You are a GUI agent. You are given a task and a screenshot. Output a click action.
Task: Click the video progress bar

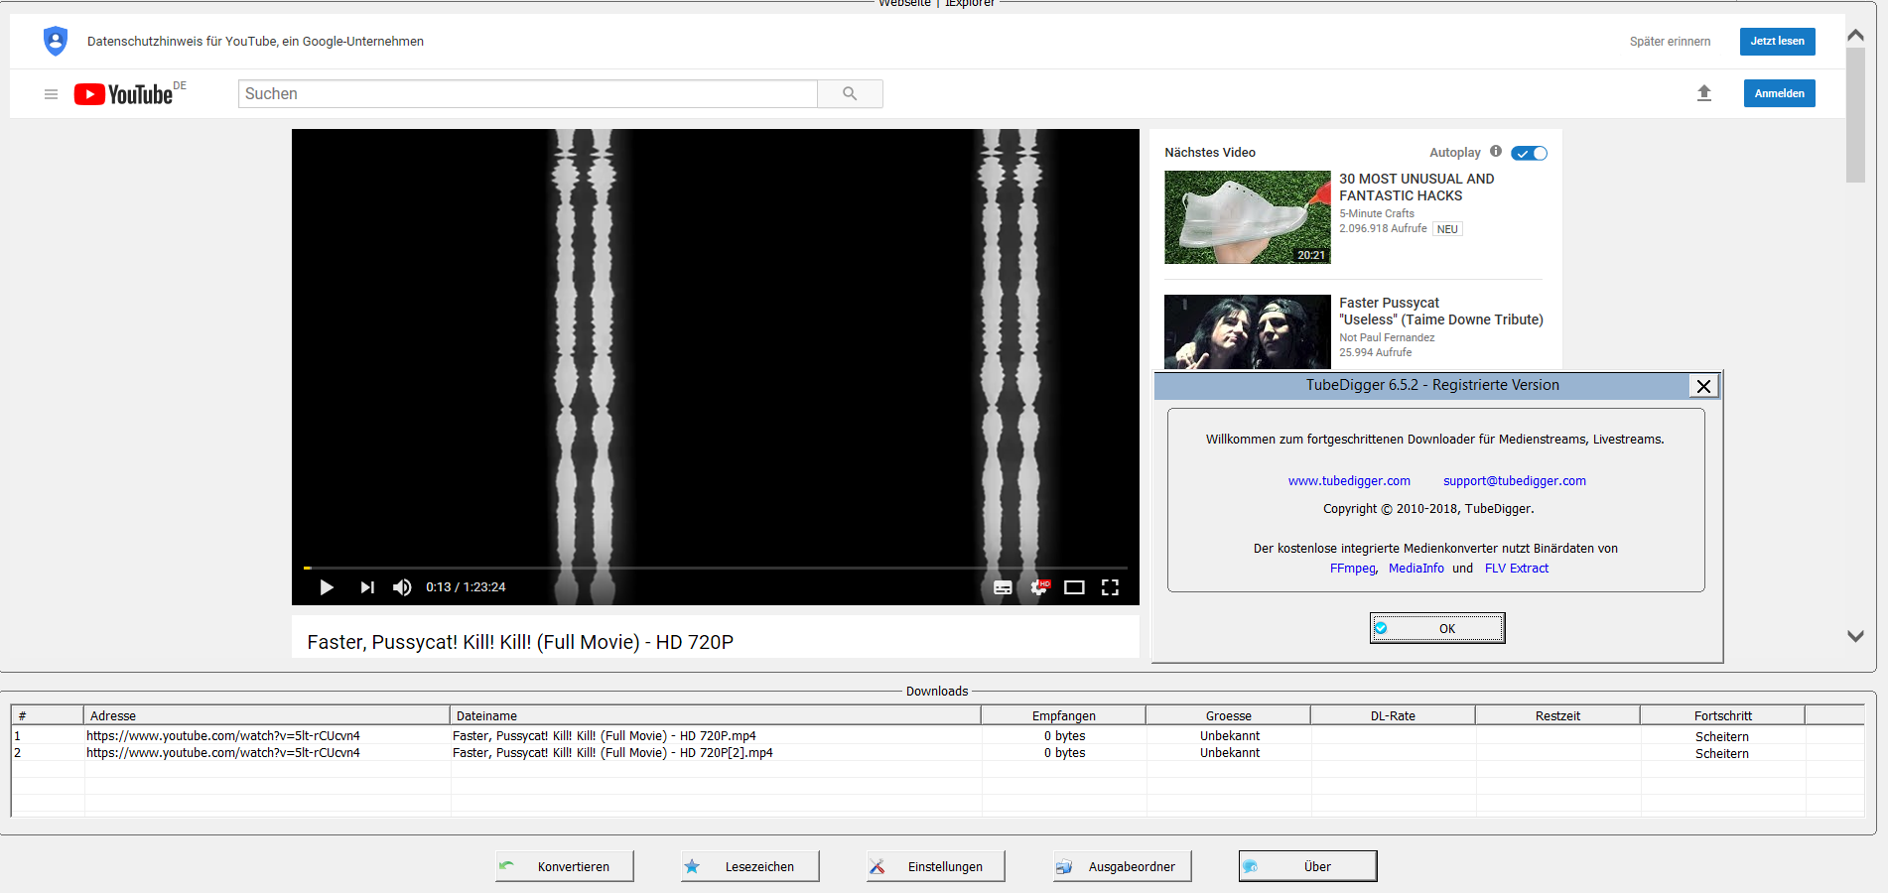pyautogui.click(x=716, y=568)
